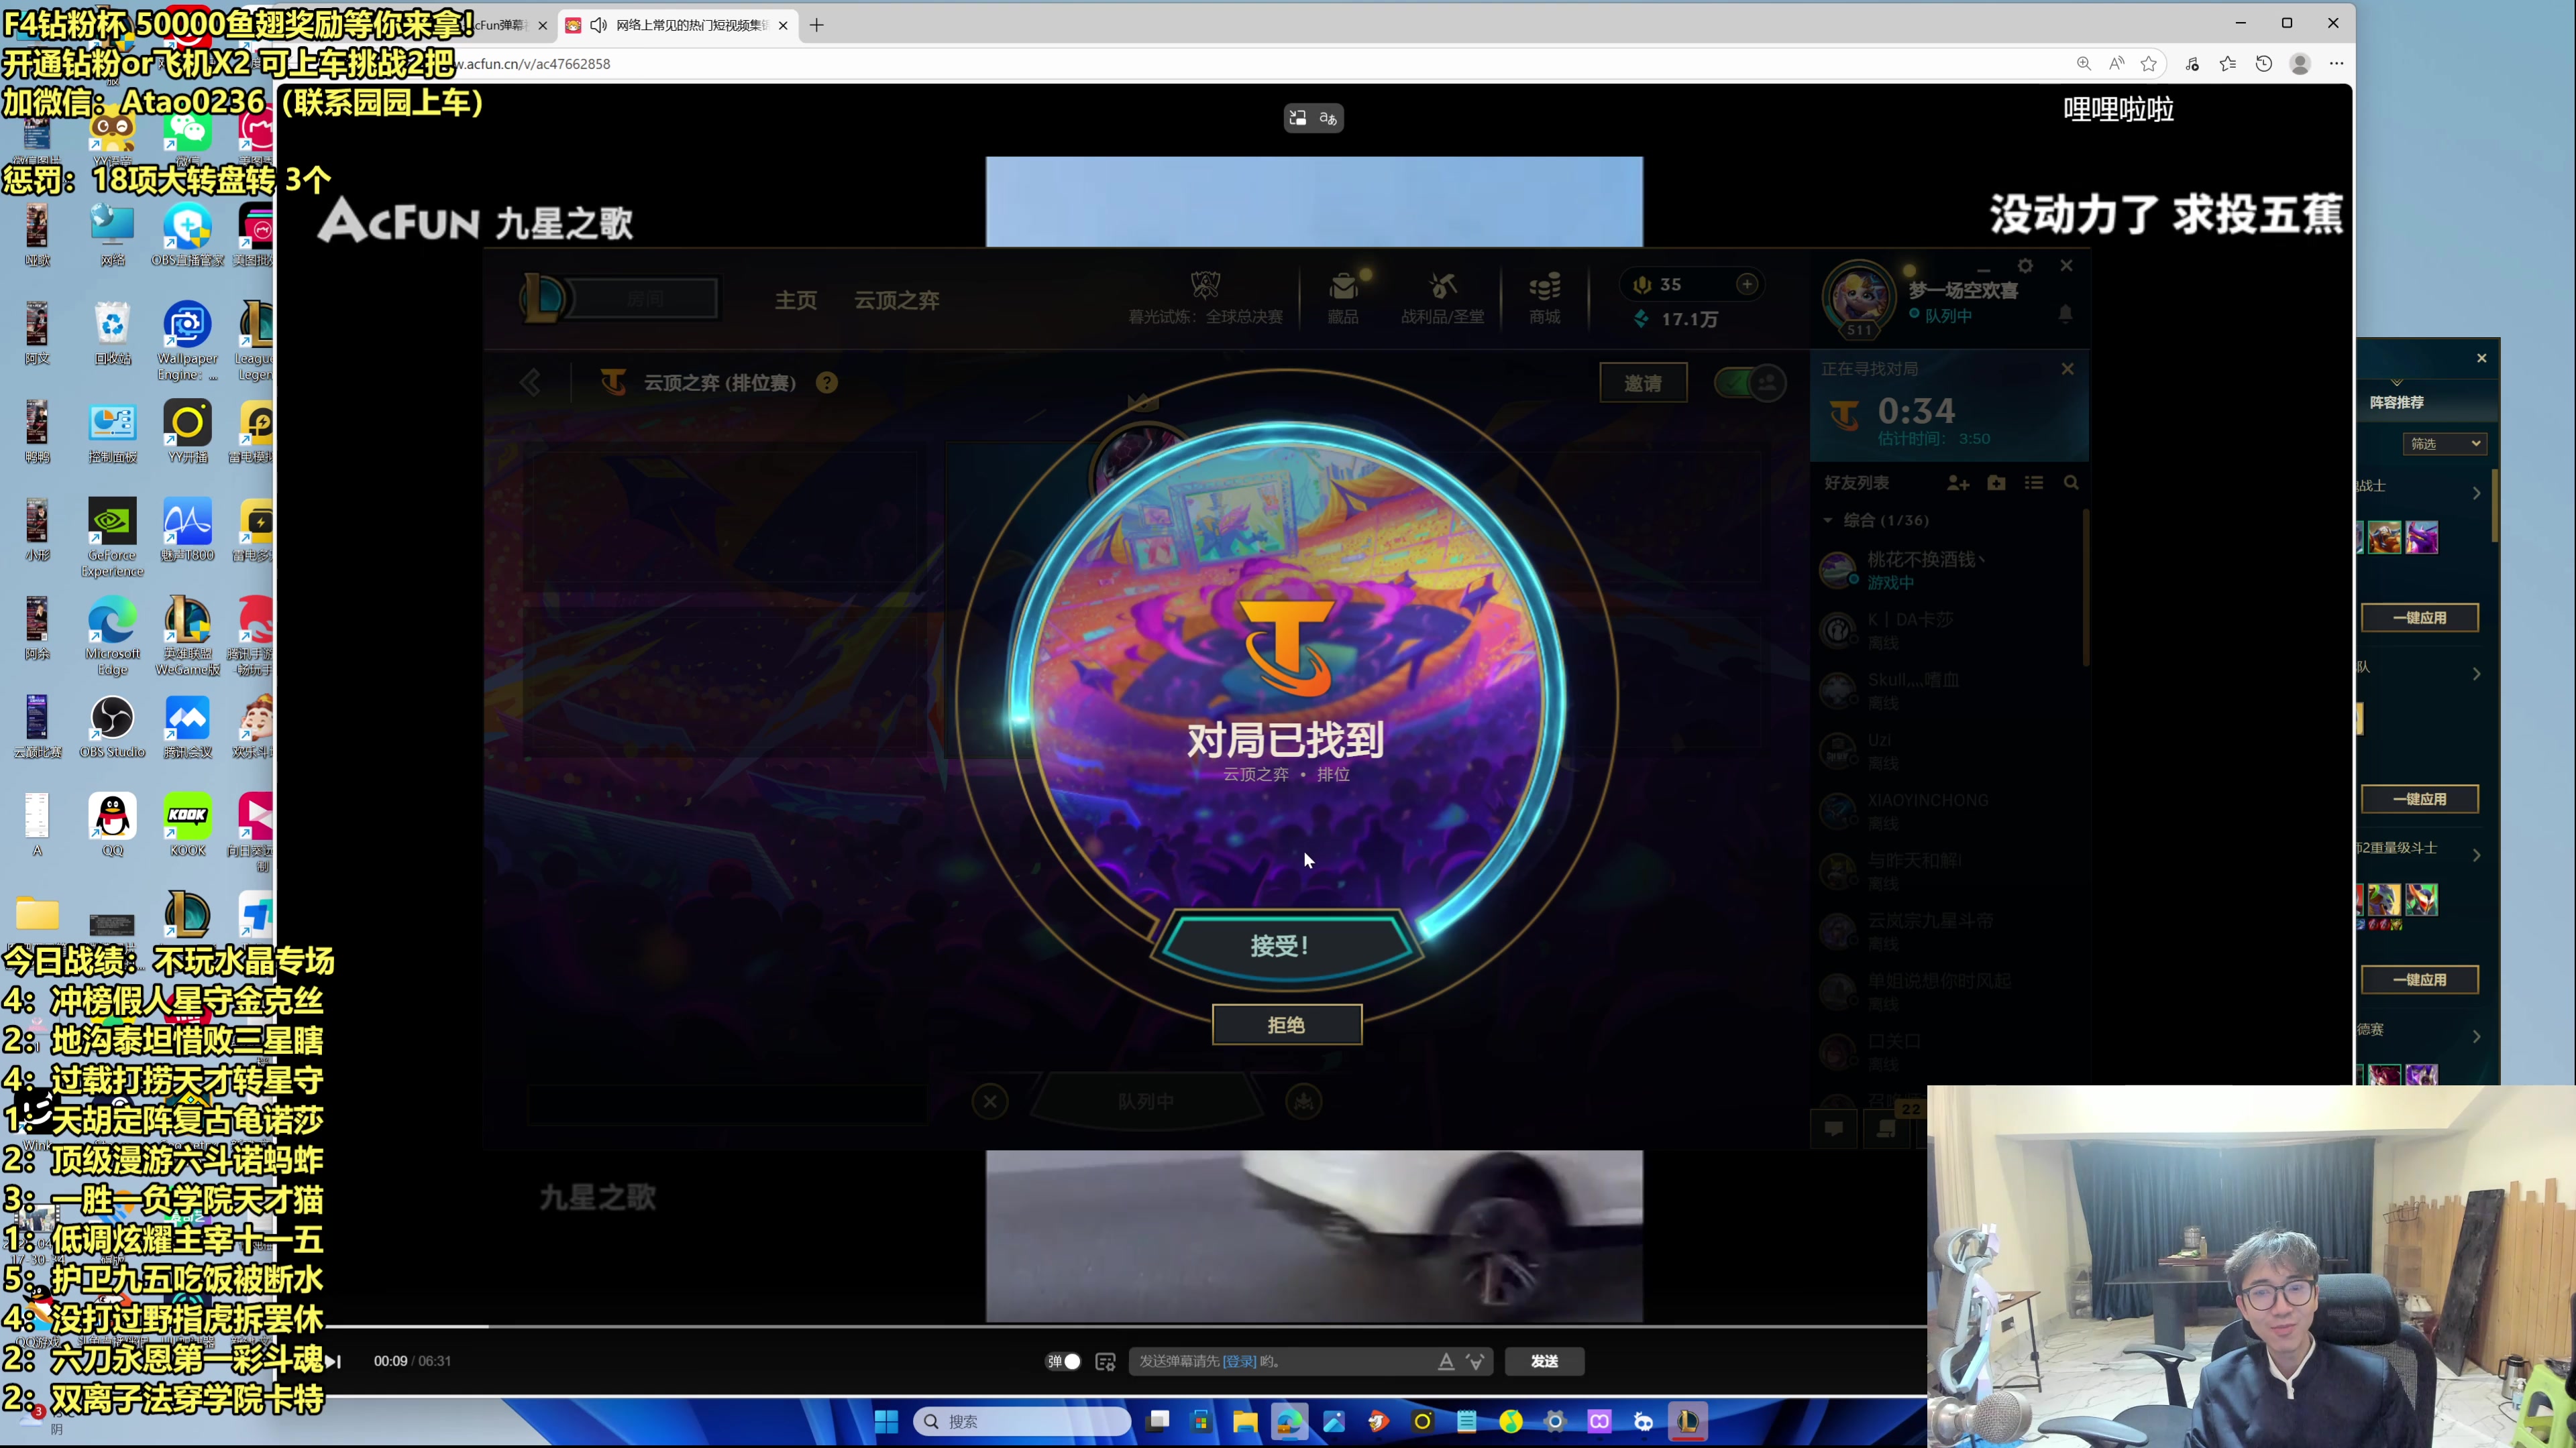Open danmaku settings icon
Image resolution: width=2576 pixels, height=1448 pixels.
coord(1105,1361)
